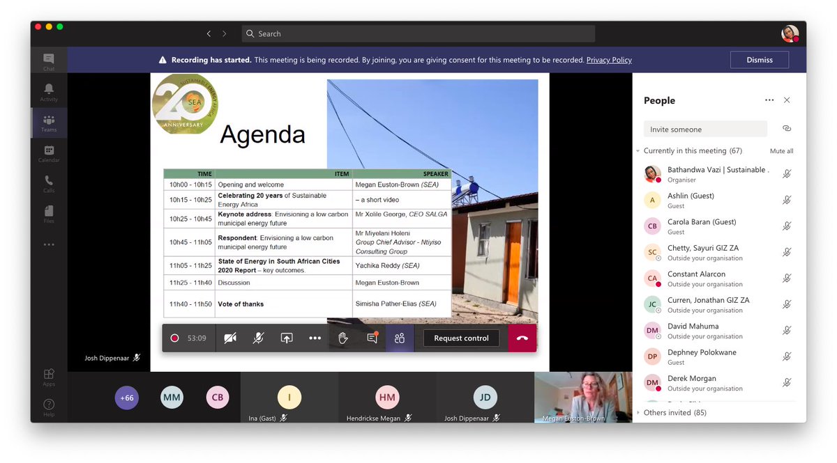
Task: Switch to the Teams sidebar tab
Action: [x=49, y=123]
